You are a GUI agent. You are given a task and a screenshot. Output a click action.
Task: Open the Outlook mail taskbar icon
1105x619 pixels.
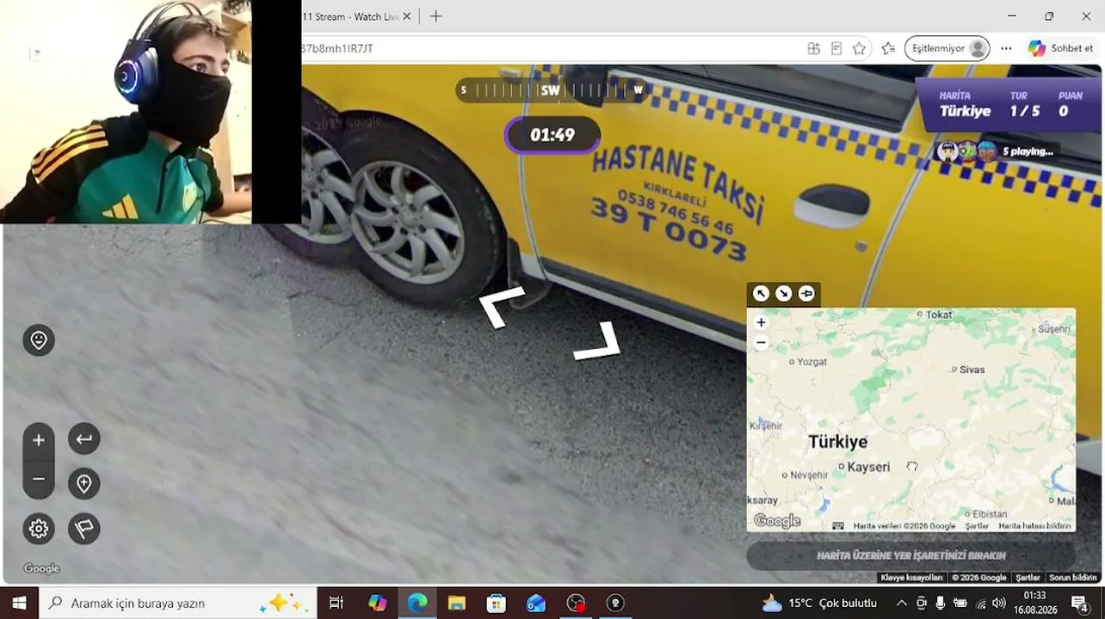click(536, 603)
